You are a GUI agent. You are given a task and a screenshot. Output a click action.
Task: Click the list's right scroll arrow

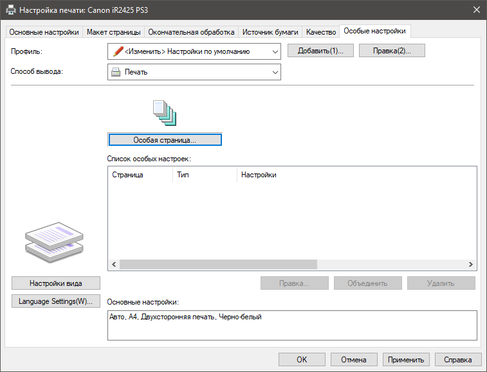pos(470,264)
